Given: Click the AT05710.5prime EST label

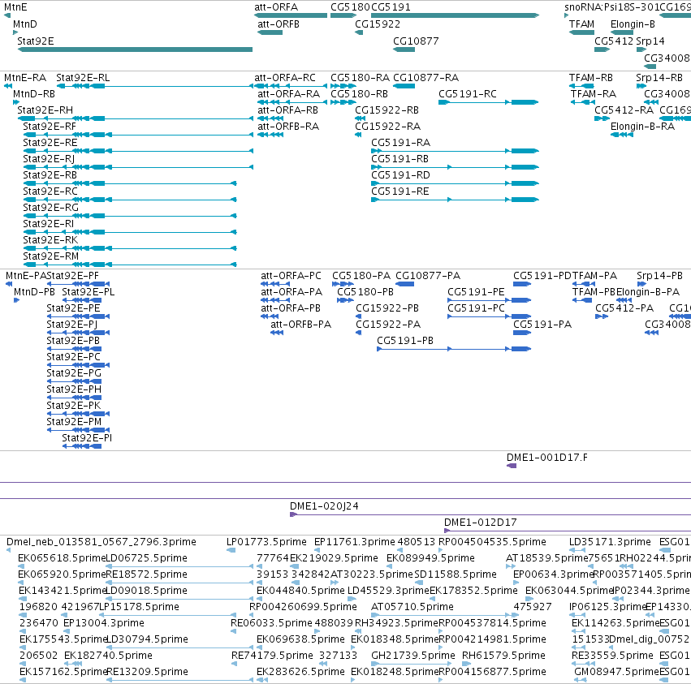Looking at the screenshot, I should [412, 607].
